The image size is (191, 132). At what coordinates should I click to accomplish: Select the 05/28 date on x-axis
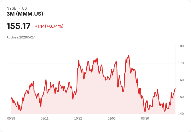point(11,118)
